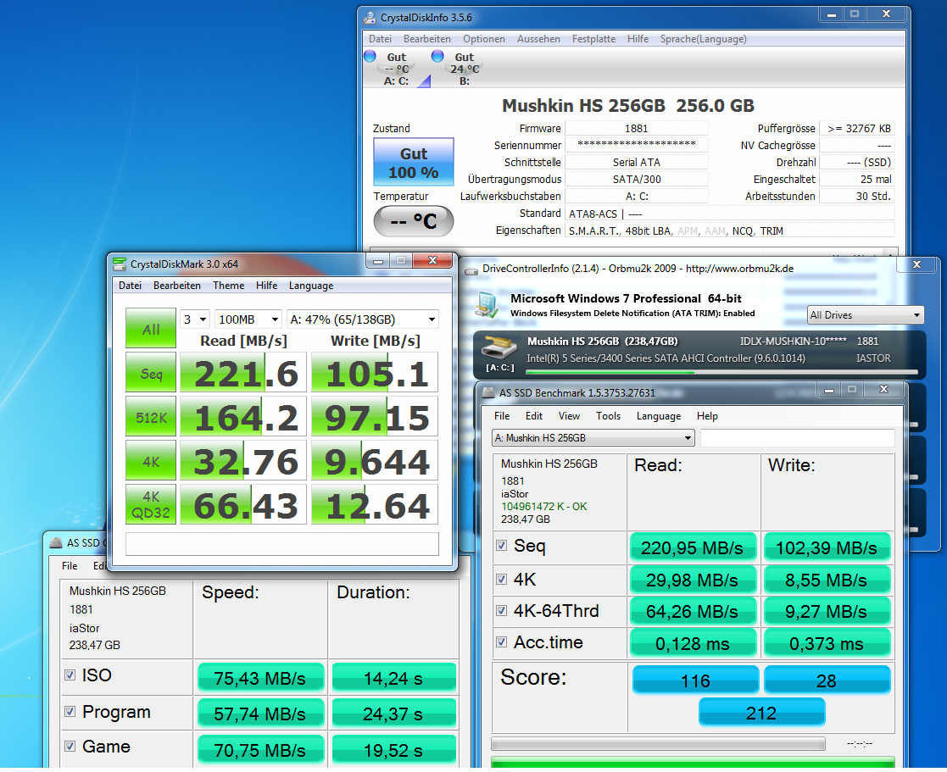
Task: Open the test count dropdown showing 3
Action: coord(194,319)
